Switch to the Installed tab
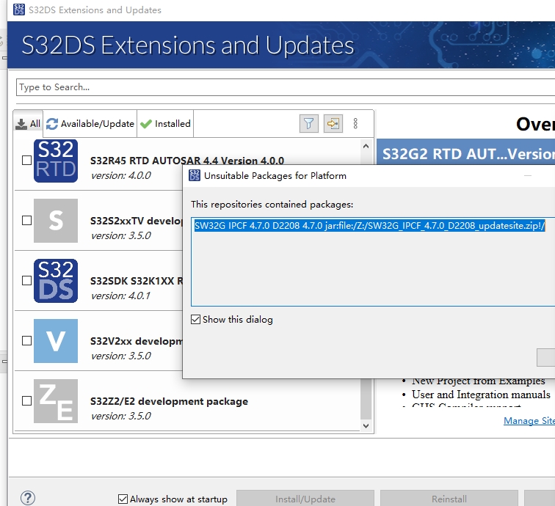This screenshot has width=555, height=506. pos(165,123)
